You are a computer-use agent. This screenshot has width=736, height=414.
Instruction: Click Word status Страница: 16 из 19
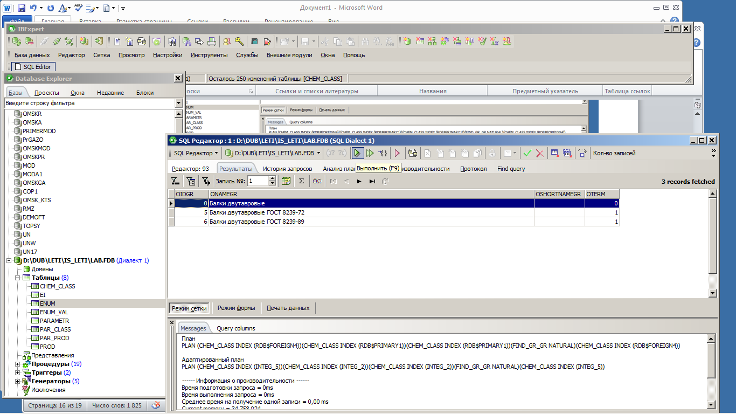tap(55, 405)
